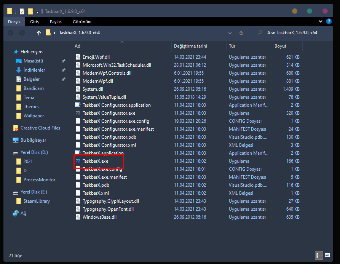The height and width of the screenshot is (264, 340).
Task: Open the Wallpaper folder in sidebar
Action: [34, 116]
